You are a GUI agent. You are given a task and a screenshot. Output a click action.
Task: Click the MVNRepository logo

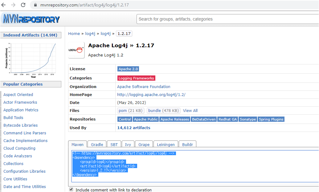coord(31,19)
